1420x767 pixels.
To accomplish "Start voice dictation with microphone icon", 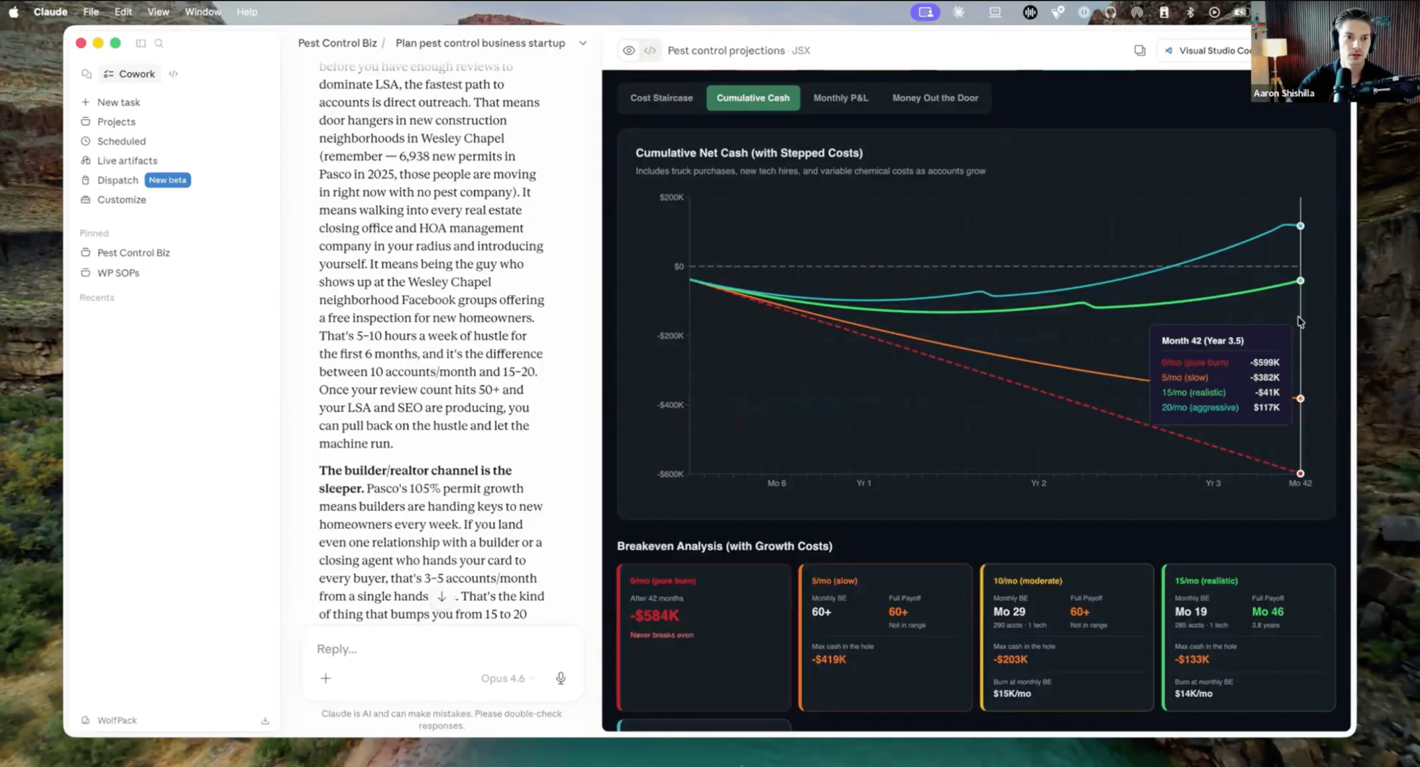I will [x=561, y=678].
